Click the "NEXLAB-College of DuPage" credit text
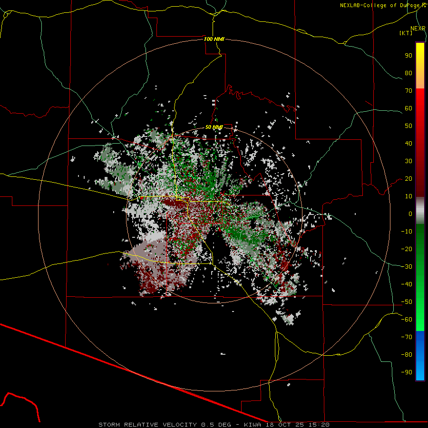428x428 pixels. point(380,5)
